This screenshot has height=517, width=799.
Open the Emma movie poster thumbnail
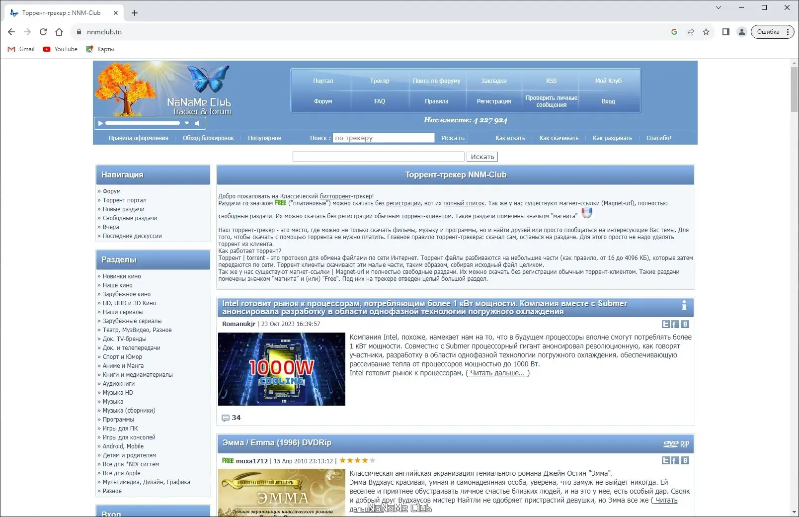point(282,492)
